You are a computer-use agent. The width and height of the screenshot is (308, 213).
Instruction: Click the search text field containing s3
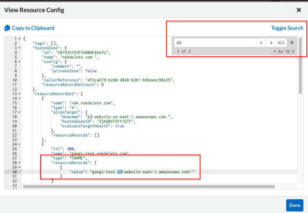click(214, 43)
